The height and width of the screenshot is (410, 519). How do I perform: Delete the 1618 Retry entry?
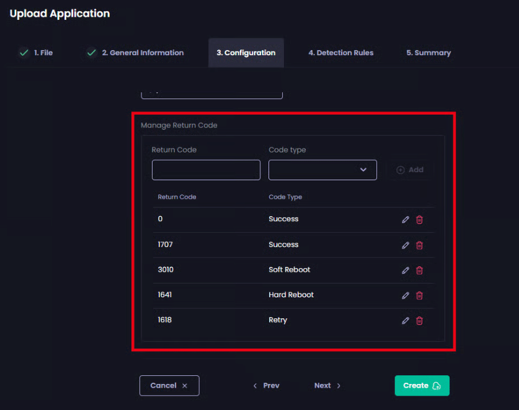pos(419,321)
